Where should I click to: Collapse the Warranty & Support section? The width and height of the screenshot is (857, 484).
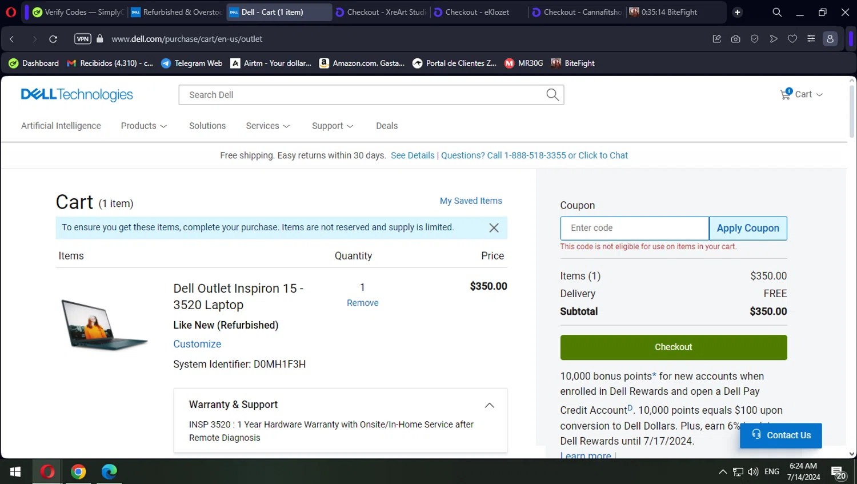pyautogui.click(x=490, y=405)
